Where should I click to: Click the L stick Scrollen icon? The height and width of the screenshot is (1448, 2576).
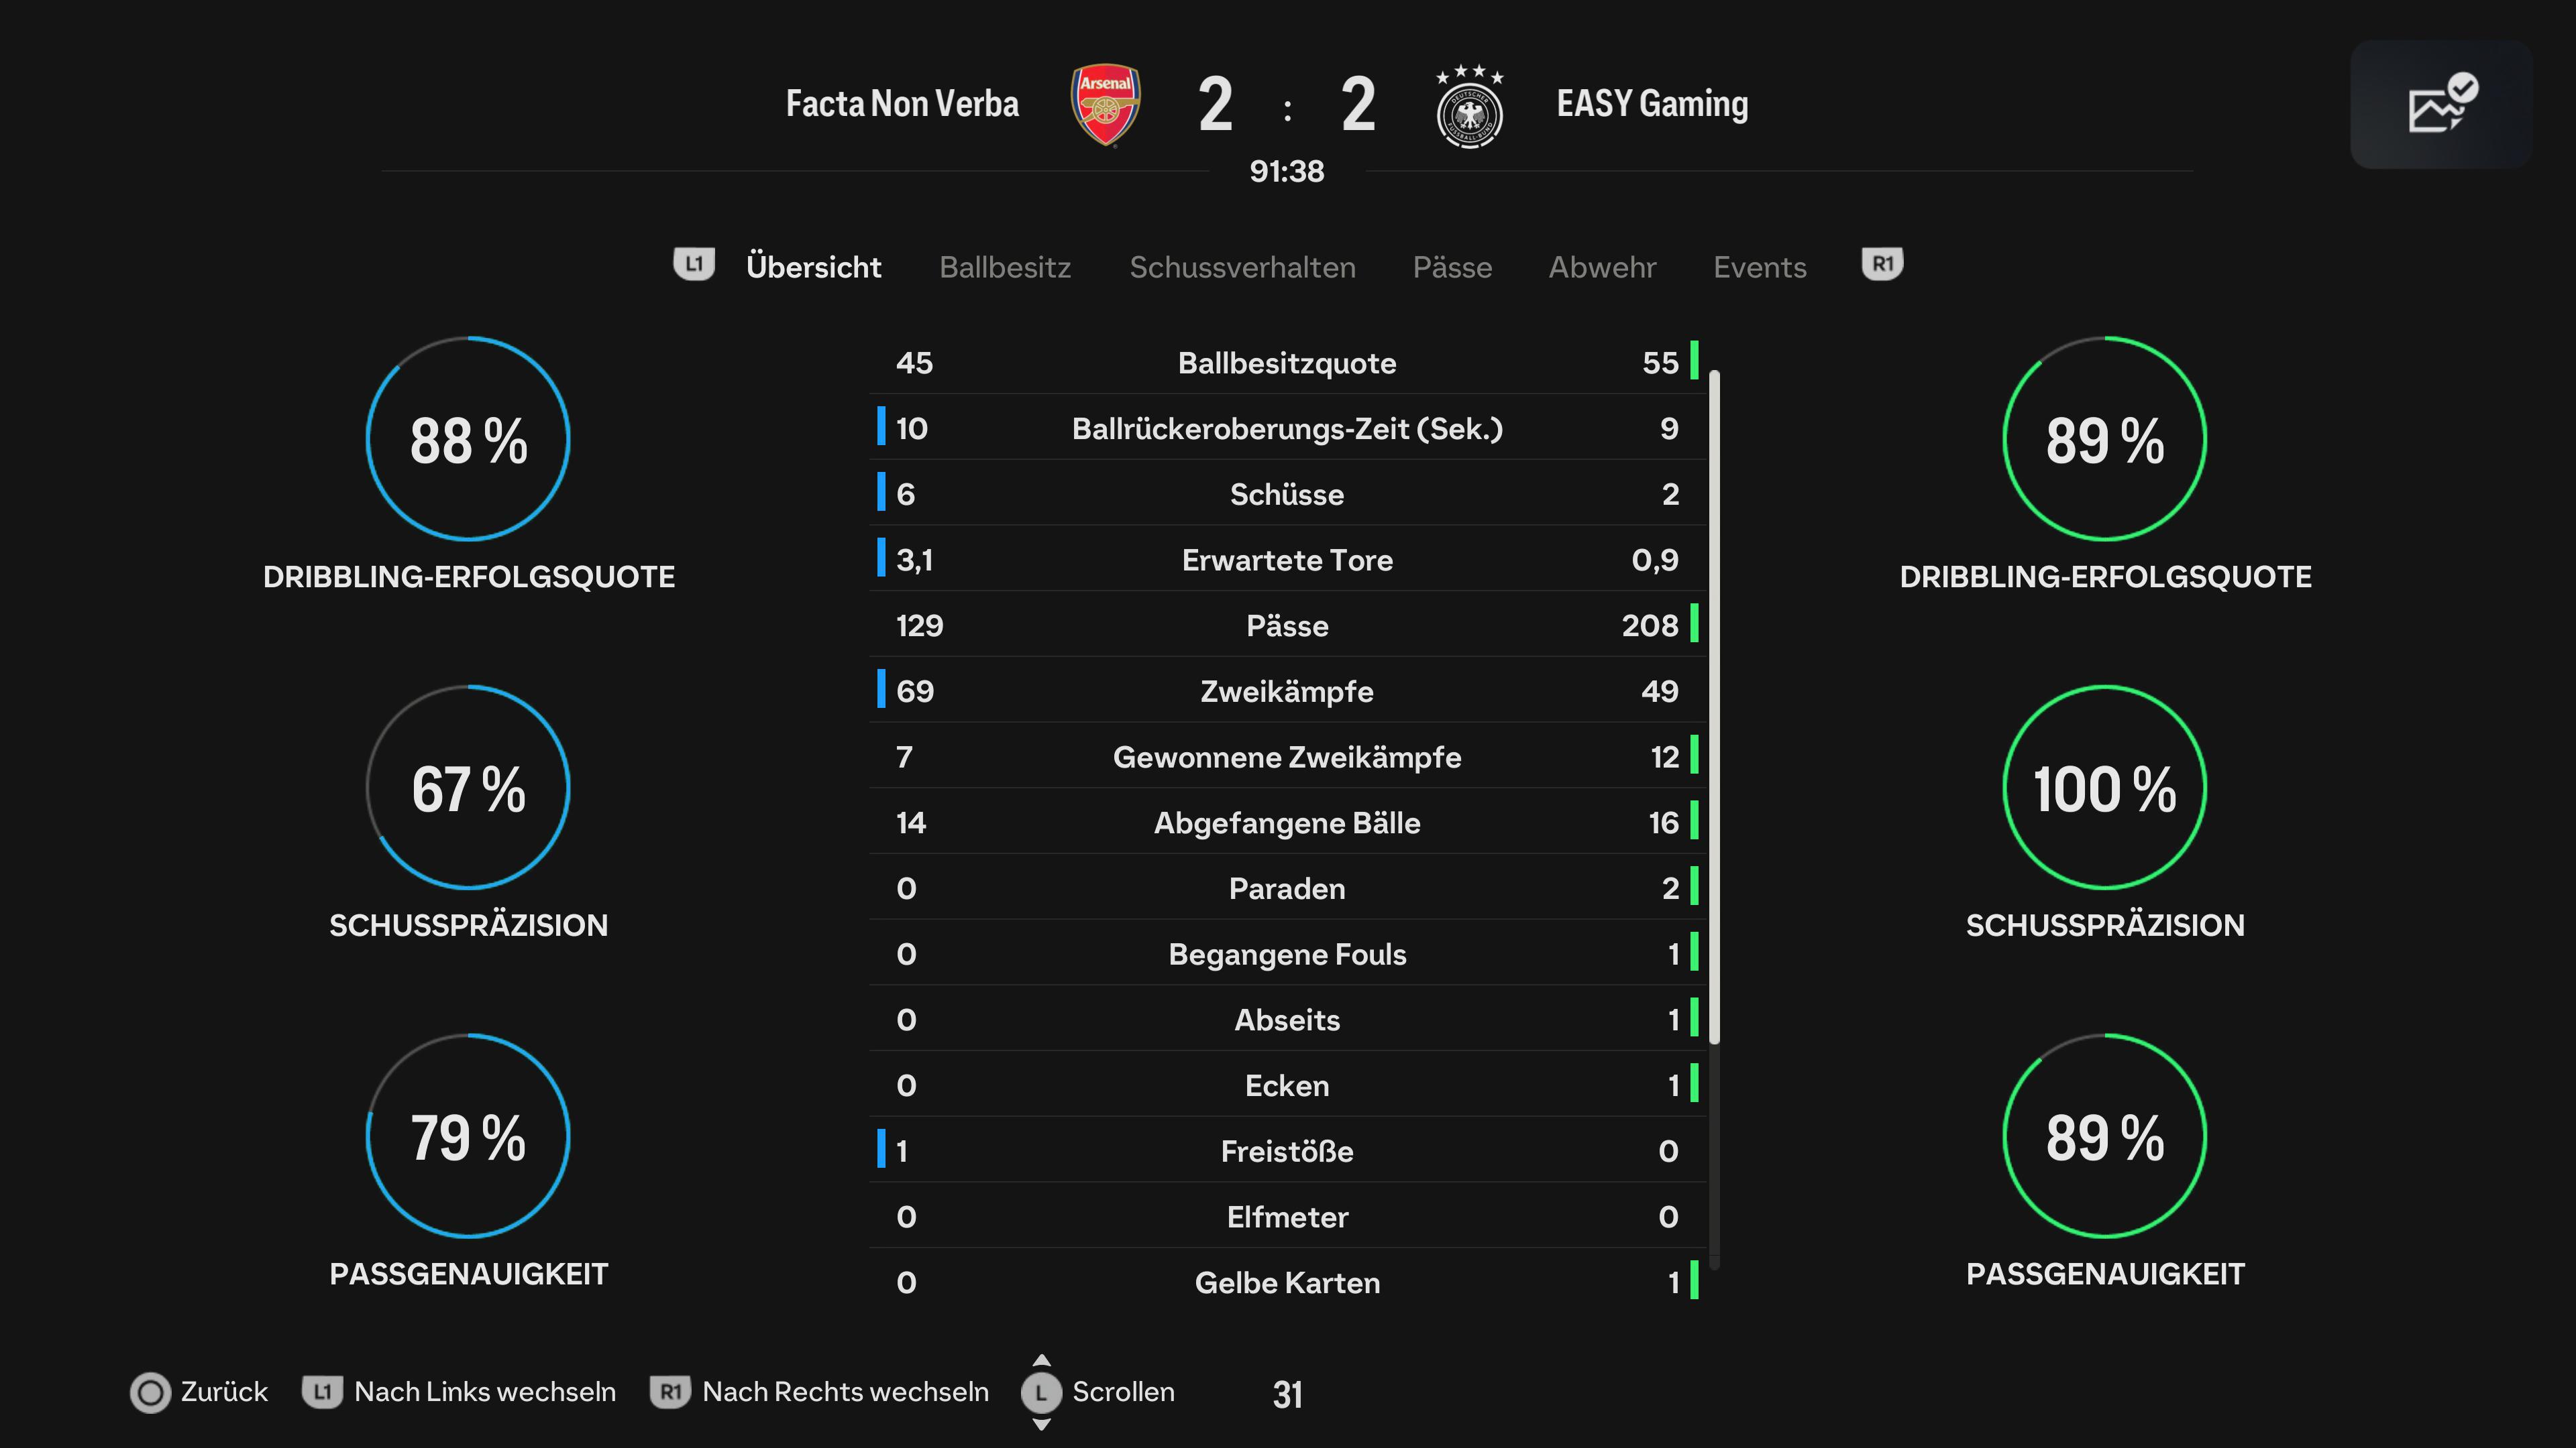1041,1392
